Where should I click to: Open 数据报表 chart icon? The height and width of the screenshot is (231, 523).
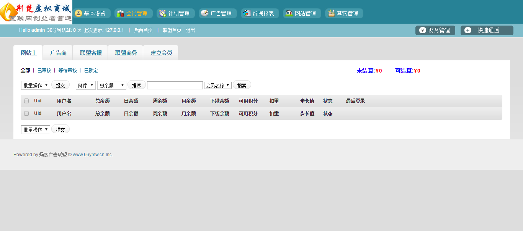(x=247, y=13)
